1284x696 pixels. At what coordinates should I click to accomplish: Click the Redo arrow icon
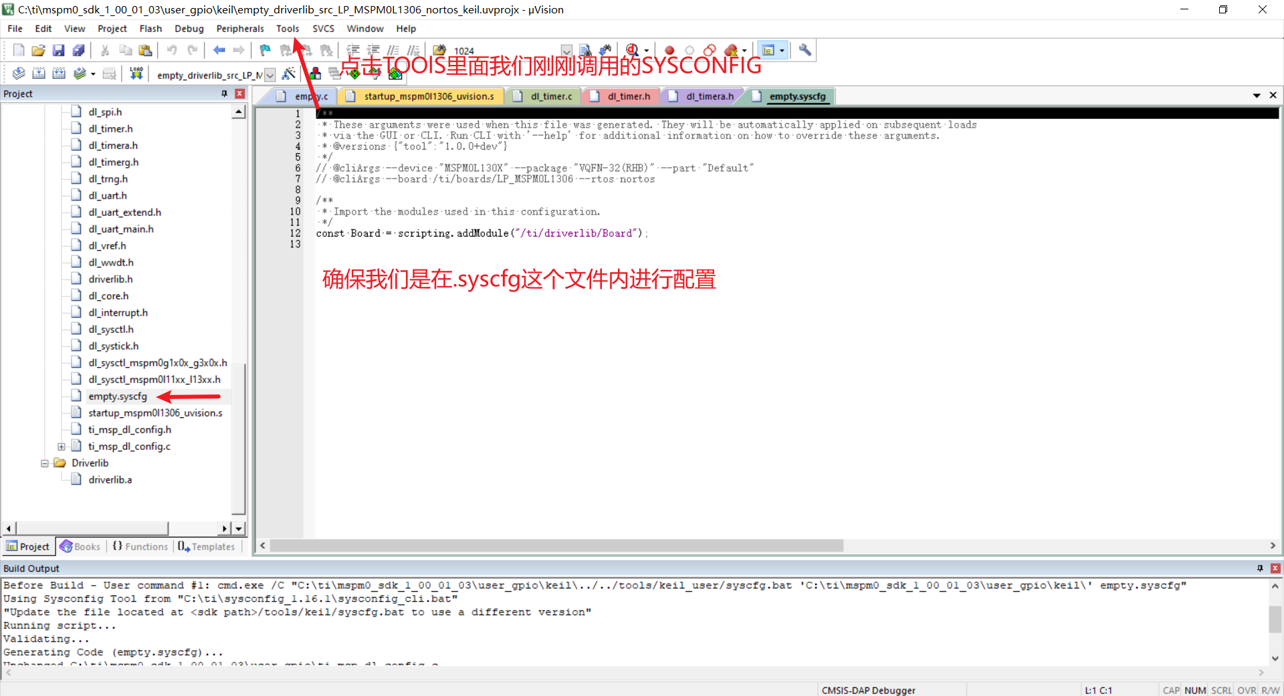pos(192,50)
